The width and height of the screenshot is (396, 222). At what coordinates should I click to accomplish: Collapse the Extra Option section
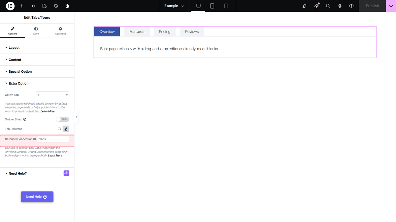(x=37, y=84)
